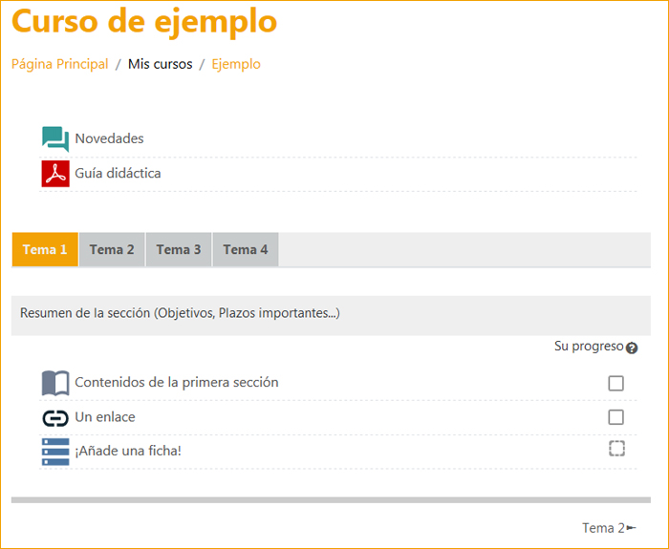Click the chain link icon for Un enlace
Screen dimensions: 669x549
(55, 417)
